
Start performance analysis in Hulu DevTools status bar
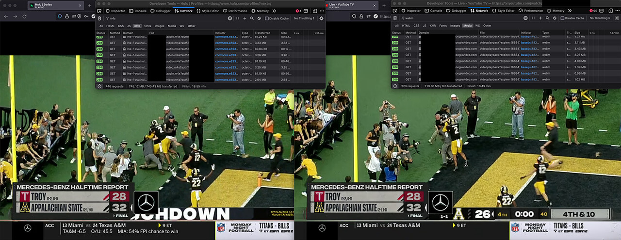(x=99, y=86)
